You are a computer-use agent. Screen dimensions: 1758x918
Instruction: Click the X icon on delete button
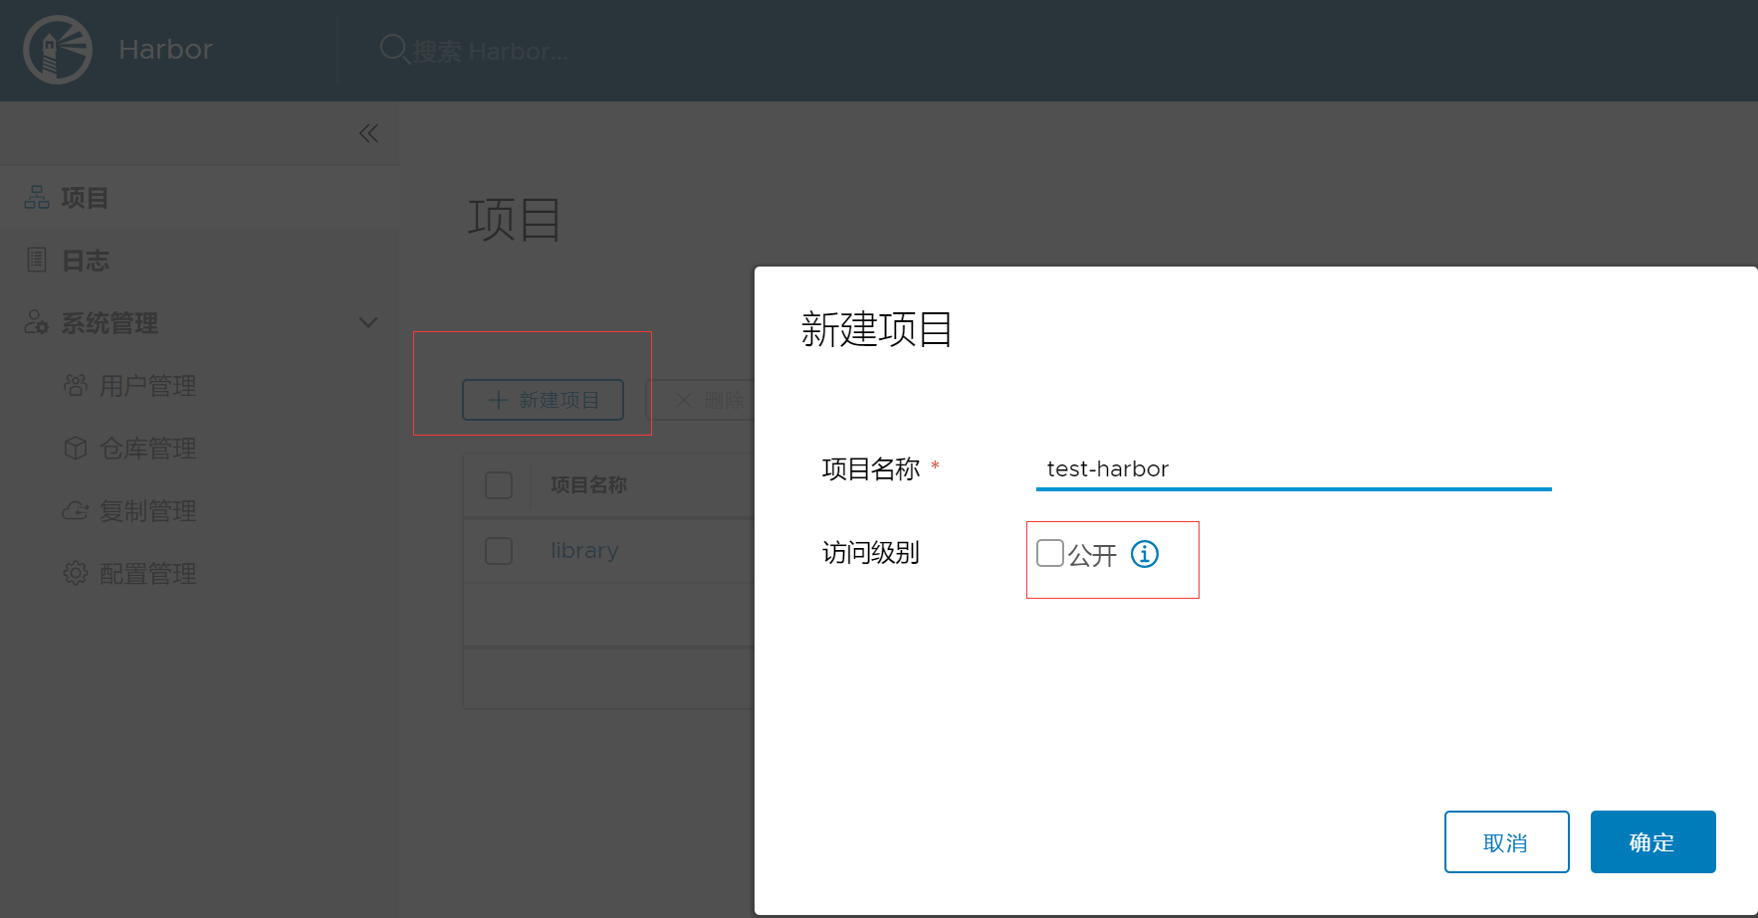[x=684, y=400]
